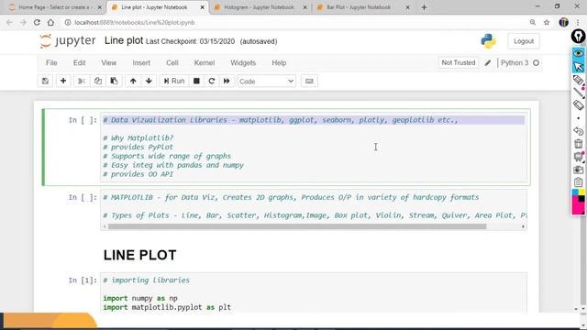This screenshot has width=587, height=330.
Task: Restart the kernel icon
Action: tap(212, 82)
